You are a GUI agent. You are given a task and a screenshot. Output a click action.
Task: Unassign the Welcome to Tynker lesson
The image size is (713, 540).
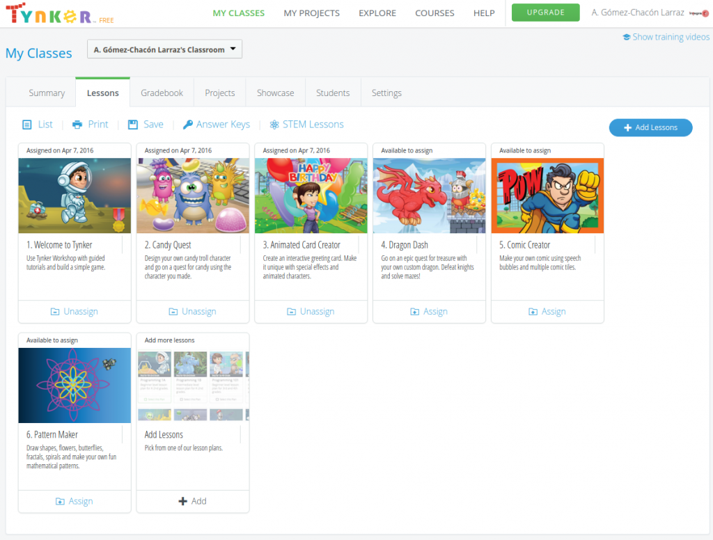(x=75, y=312)
